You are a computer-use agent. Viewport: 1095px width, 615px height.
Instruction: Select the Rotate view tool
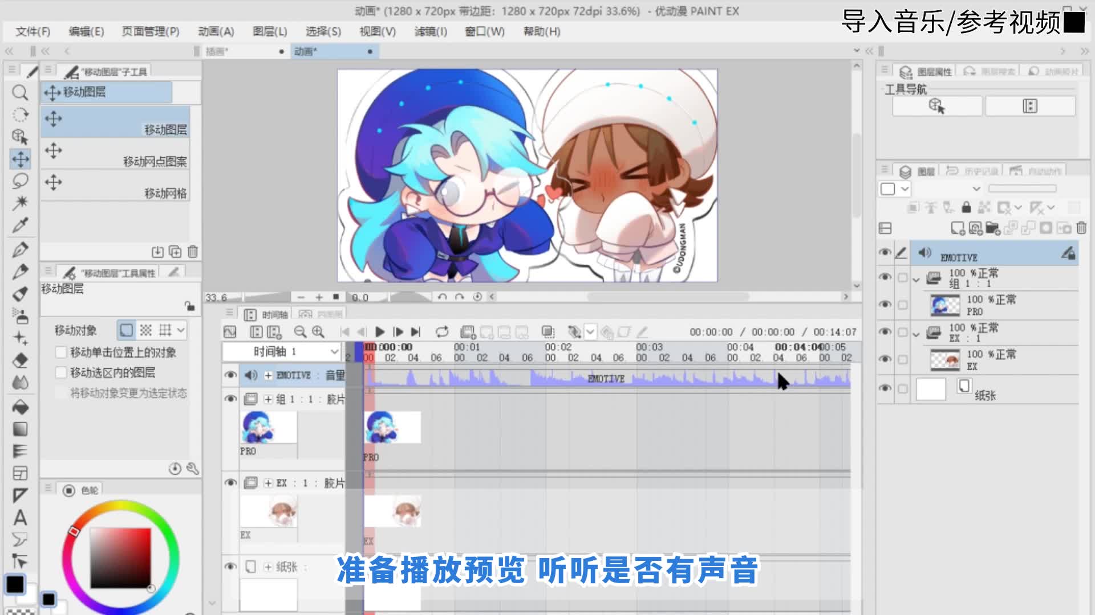point(20,114)
